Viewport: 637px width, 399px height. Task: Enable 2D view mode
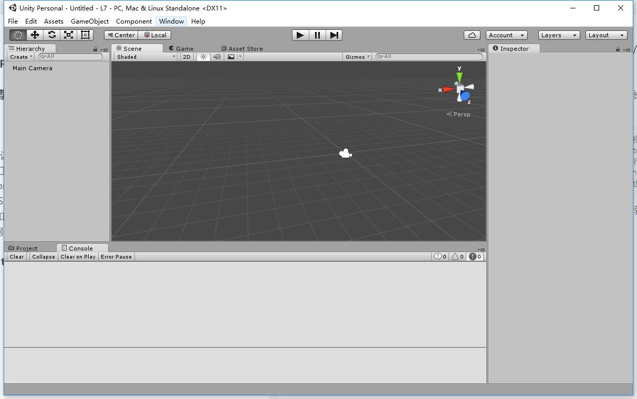click(186, 57)
